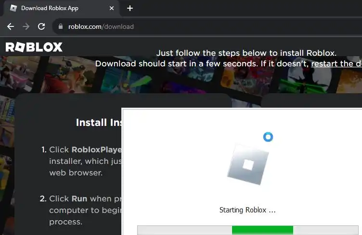This screenshot has height=235, width=362.
Task: Click the step 1 RobloxPlayer instruction text
Action: (85, 161)
